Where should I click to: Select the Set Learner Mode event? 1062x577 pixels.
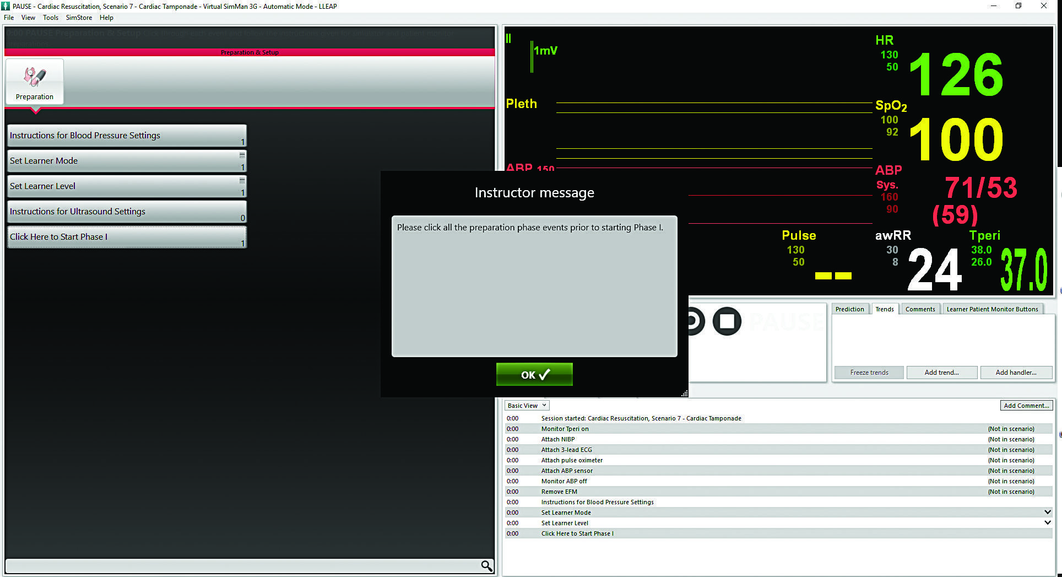point(127,161)
